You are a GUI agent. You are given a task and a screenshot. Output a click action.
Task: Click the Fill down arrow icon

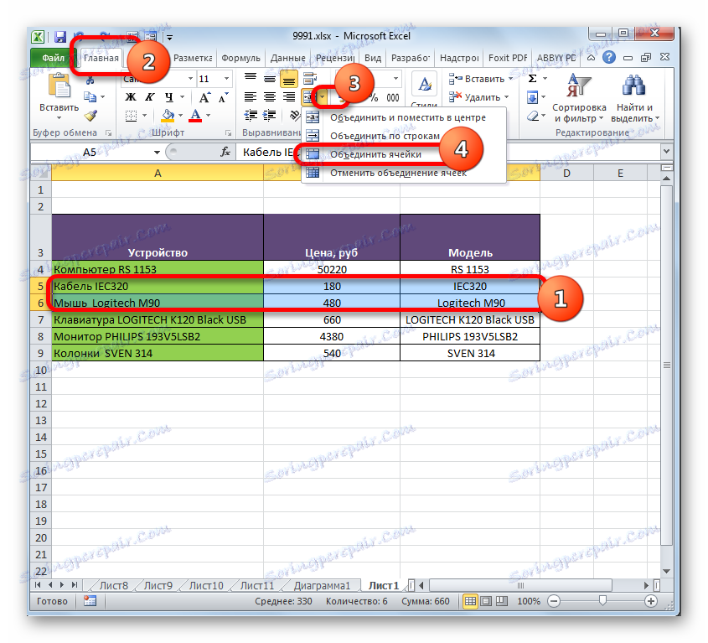coord(532,97)
